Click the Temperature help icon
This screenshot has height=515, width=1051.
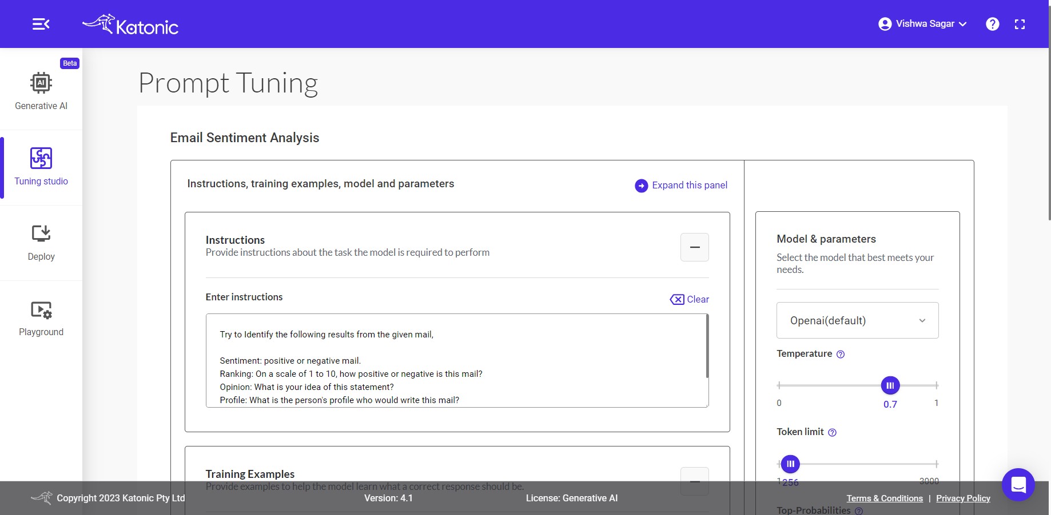(x=841, y=354)
